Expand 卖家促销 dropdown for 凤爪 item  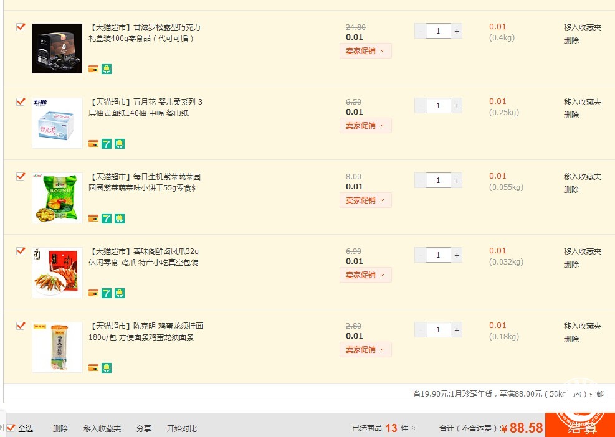(x=366, y=275)
